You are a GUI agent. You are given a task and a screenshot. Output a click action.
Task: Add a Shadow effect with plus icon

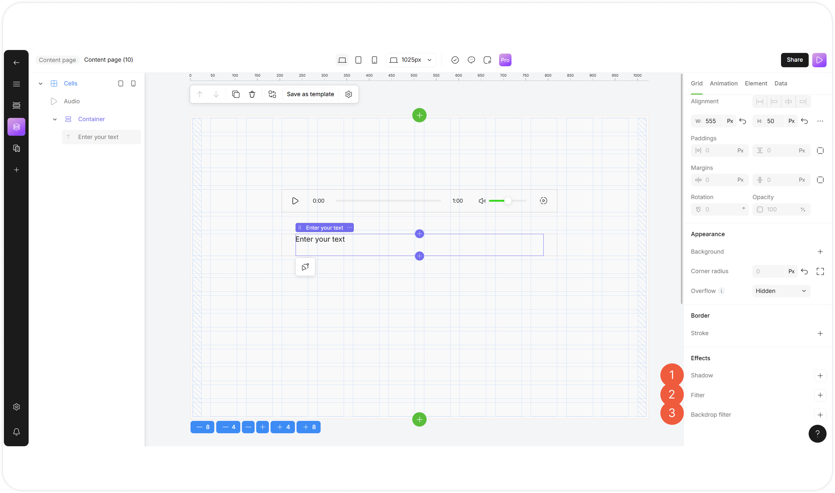820,375
